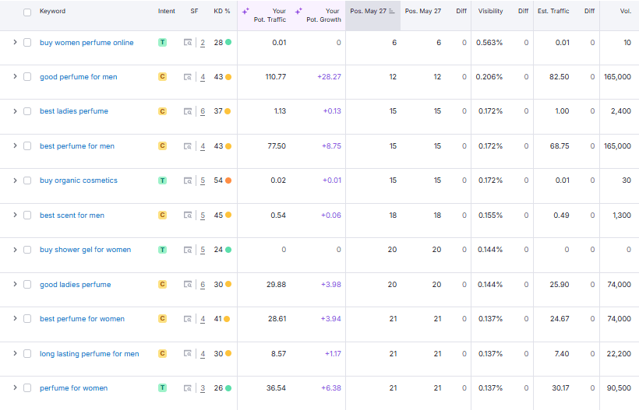Click SERP features icon for long lasting perfume for men
This screenshot has height=410, width=639.
pyautogui.click(x=188, y=354)
